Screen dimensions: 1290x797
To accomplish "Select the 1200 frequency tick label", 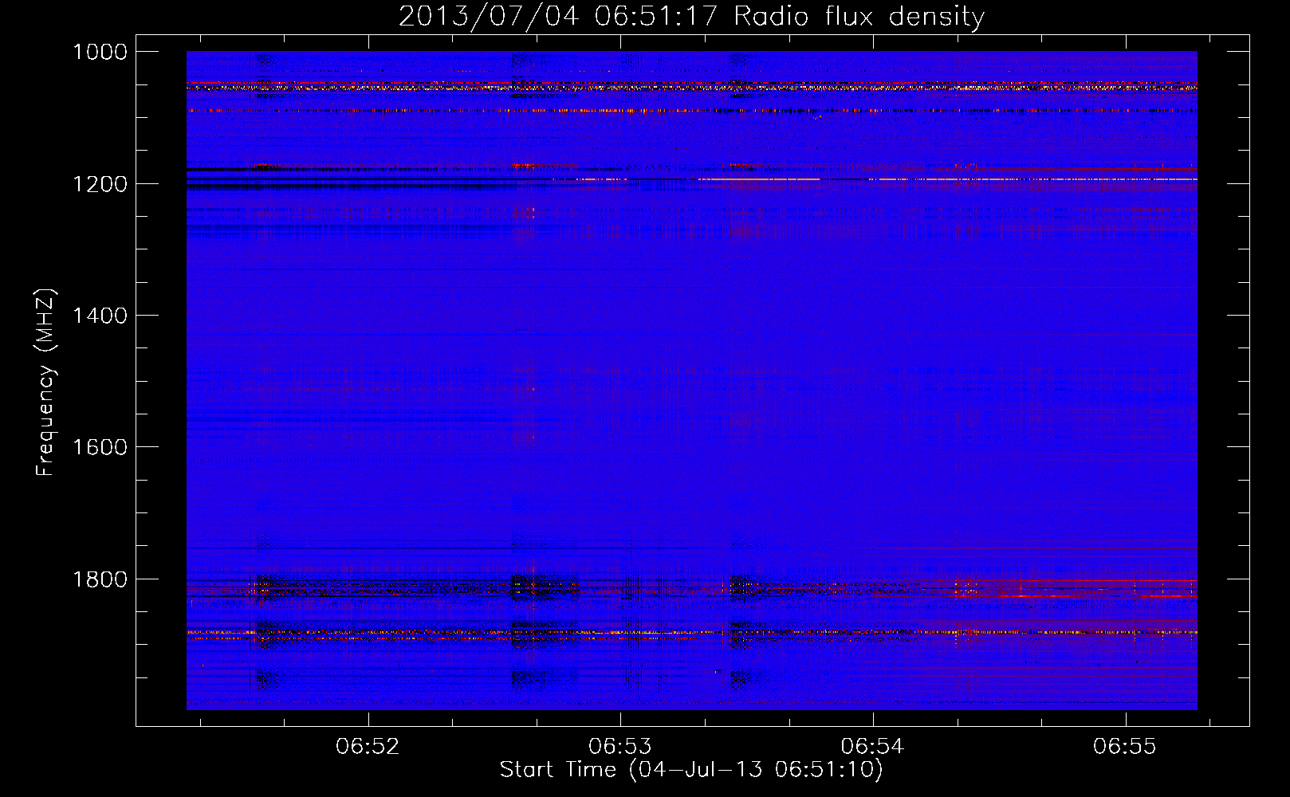I will (100, 184).
